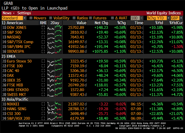This screenshot has width=185, height=133.
Task: Open the RMI box for Euro Stoxx 50
Action: point(43,61)
